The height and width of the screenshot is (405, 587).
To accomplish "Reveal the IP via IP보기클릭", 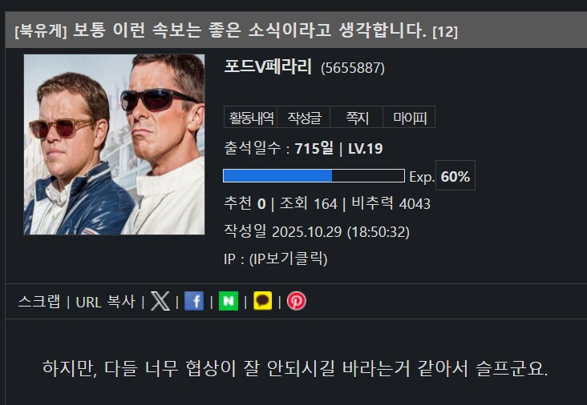I will [288, 259].
